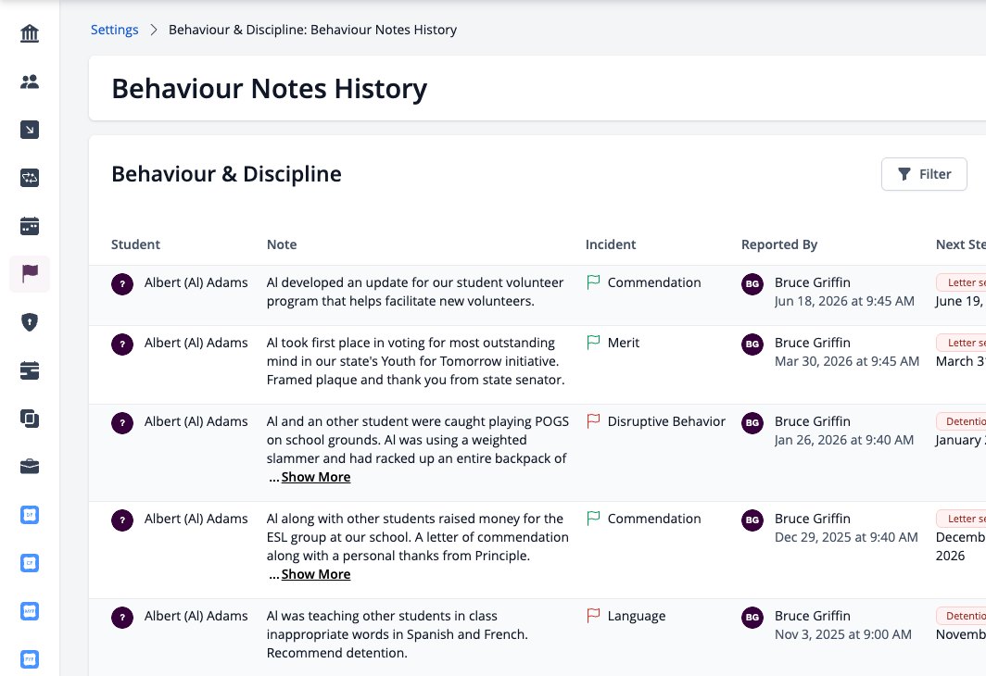This screenshot has width=986, height=676.
Task: Go to Settings breadcrumb link
Action: tap(115, 30)
